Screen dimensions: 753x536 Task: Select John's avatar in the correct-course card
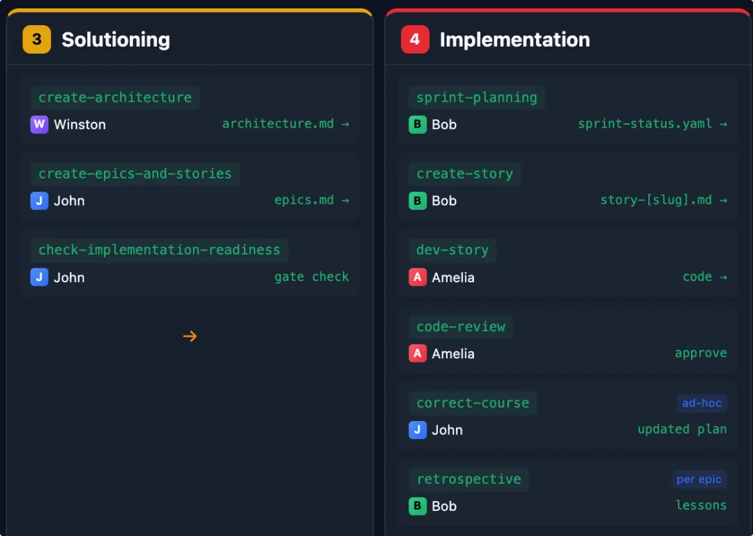(x=417, y=430)
